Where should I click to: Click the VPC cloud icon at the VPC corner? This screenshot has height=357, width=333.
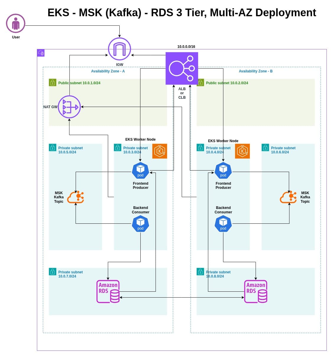point(41,53)
